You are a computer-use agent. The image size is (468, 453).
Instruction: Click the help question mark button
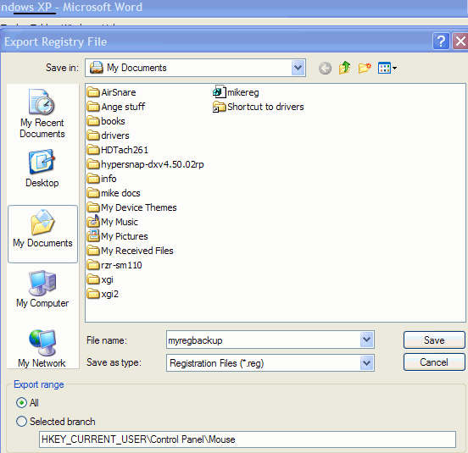pyautogui.click(x=441, y=41)
